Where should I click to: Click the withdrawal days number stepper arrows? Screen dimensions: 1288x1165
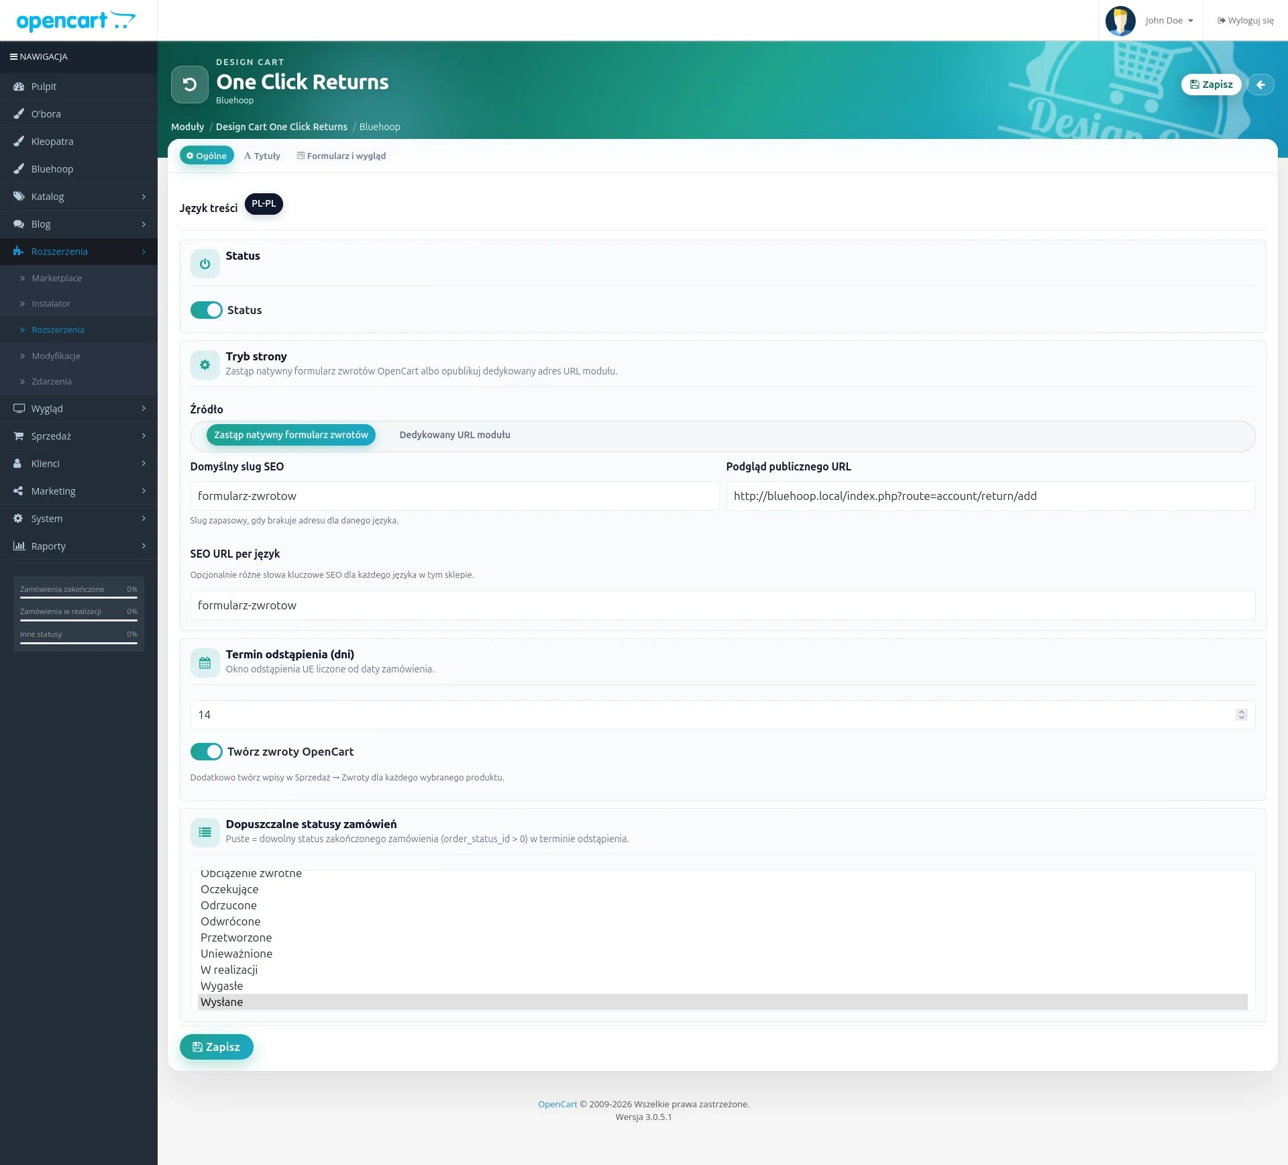click(x=1242, y=715)
